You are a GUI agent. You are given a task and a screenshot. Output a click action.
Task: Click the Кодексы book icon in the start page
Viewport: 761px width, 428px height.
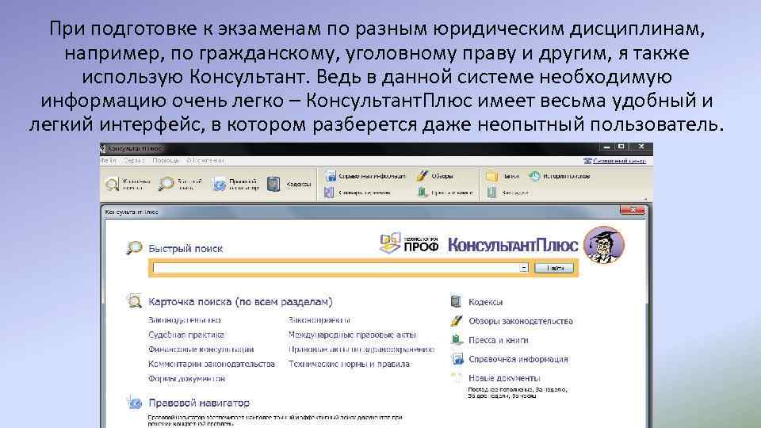[x=457, y=301]
